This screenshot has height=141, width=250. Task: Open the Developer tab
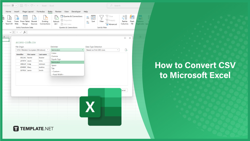point(76,12)
